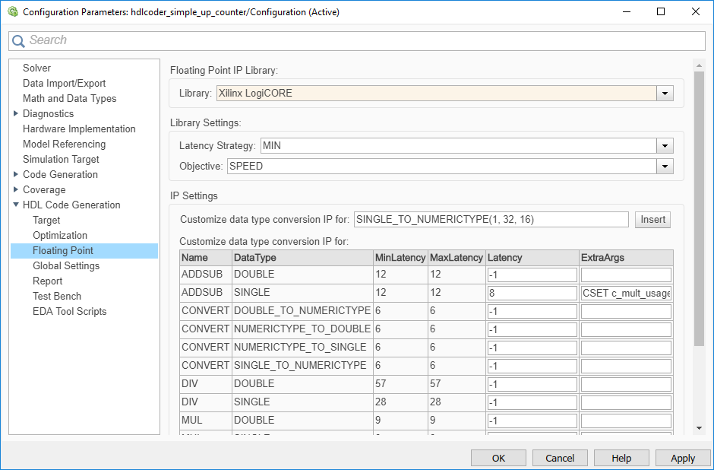Click the Latency column header
This screenshot has width=714, height=470.
(x=532, y=258)
